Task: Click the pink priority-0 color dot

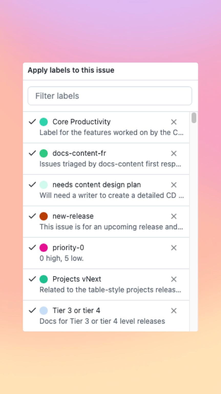Action: pos(44,248)
